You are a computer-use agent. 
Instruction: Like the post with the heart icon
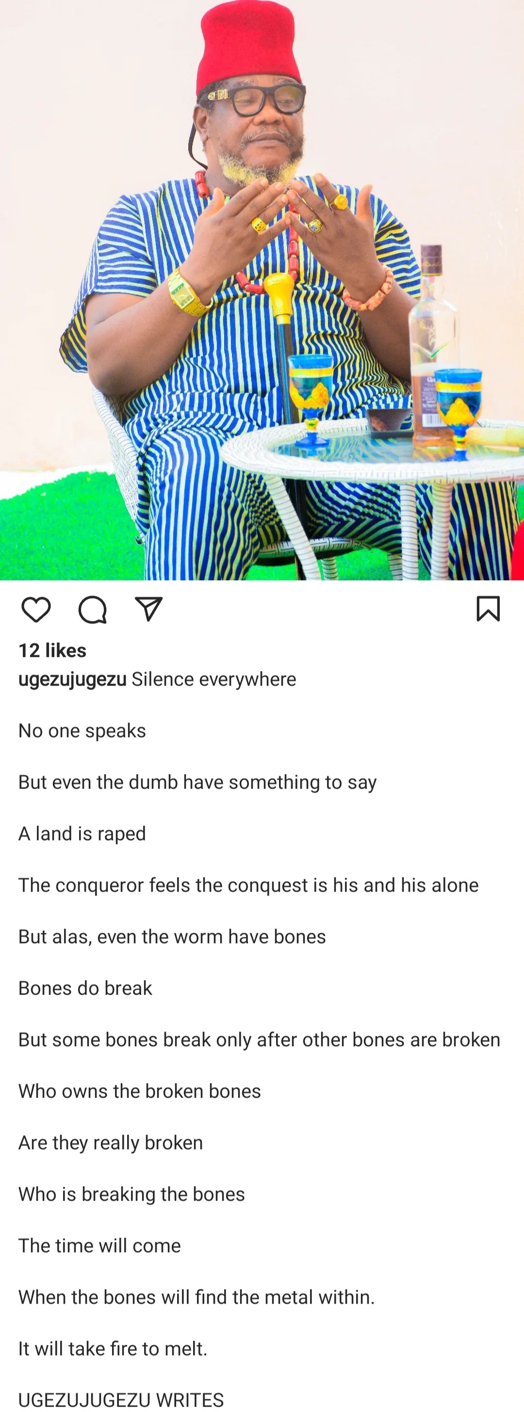[36, 609]
